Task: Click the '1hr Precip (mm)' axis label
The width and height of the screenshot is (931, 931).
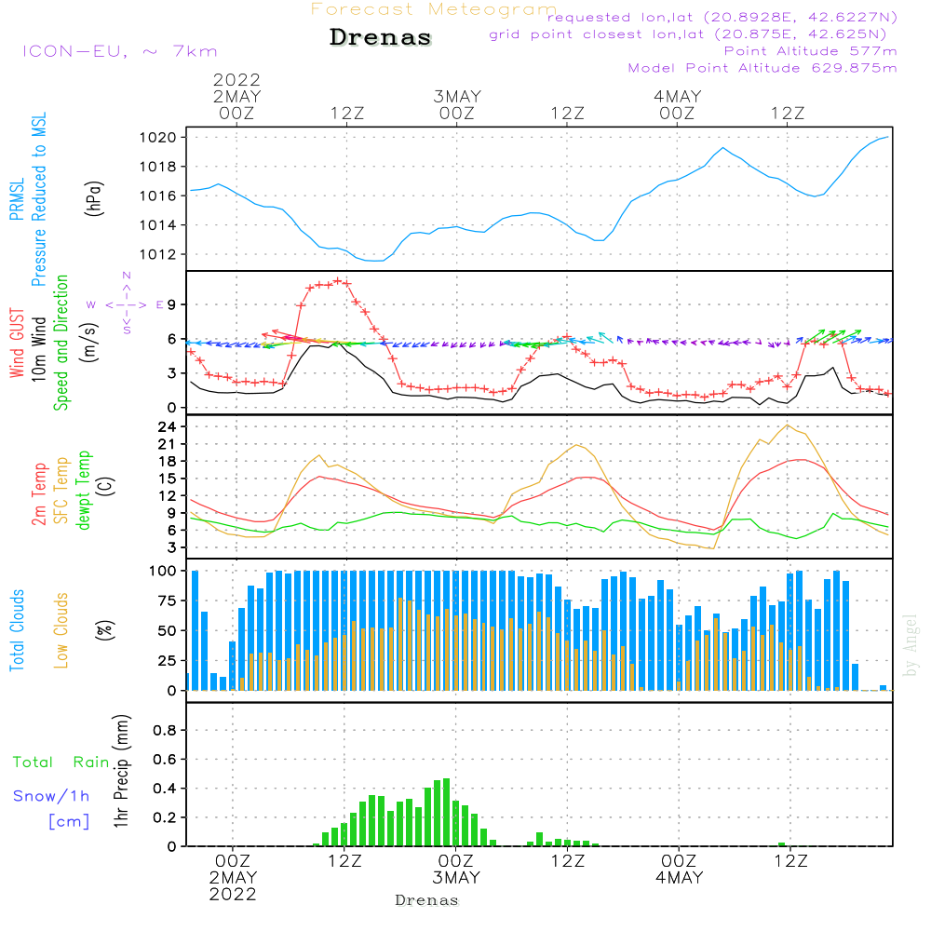Action: (x=120, y=771)
